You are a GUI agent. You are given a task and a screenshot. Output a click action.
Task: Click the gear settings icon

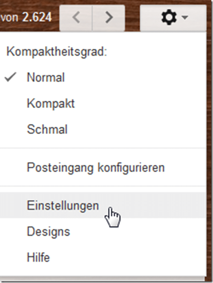tap(169, 18)
